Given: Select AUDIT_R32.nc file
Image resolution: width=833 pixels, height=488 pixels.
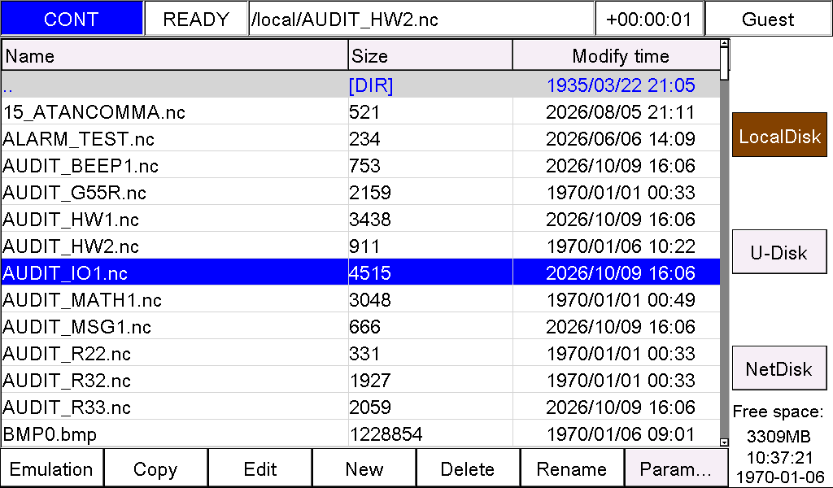Looking at the screenshot, I should [360, 380].
